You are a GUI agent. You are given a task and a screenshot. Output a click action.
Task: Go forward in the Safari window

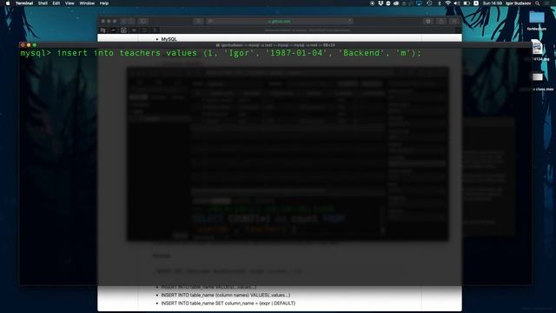131,21
